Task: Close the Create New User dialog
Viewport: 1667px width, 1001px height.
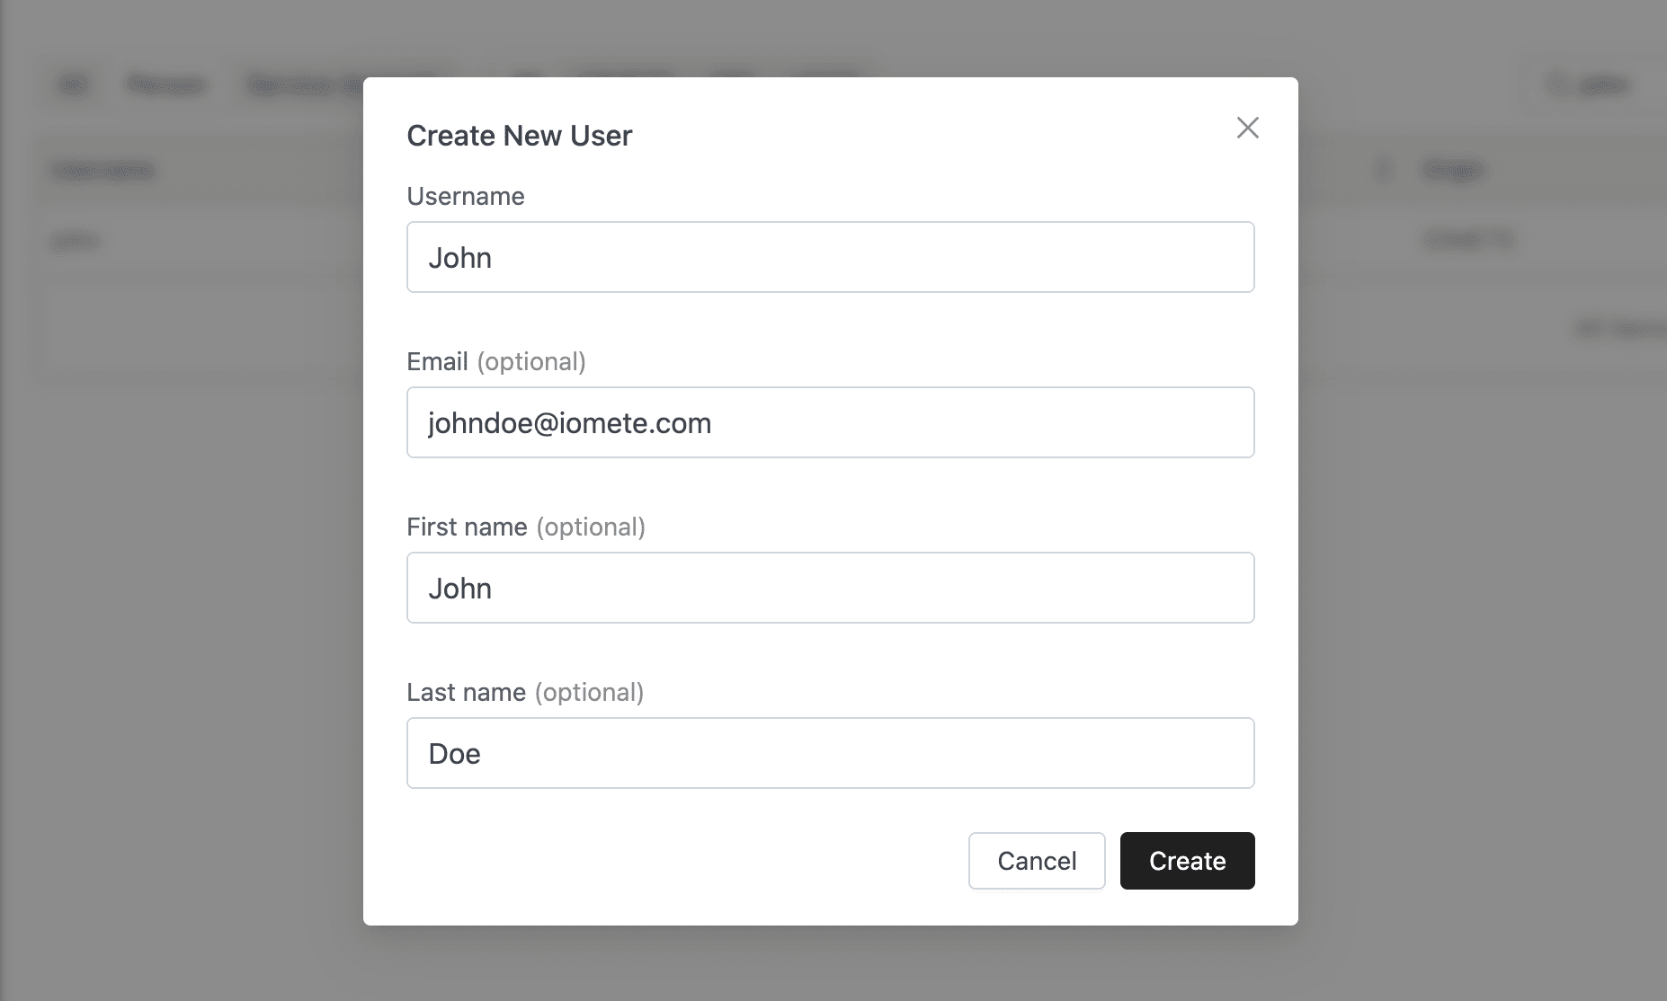Action: (1247, 128)
